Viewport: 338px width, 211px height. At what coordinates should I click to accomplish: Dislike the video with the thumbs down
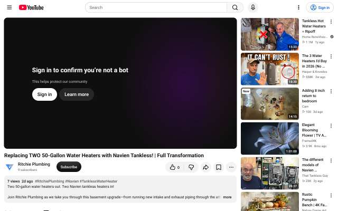(191, 167)
